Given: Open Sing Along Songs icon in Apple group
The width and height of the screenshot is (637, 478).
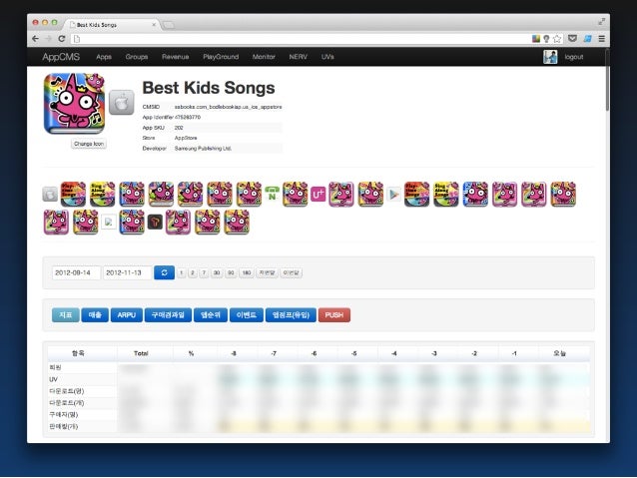Looking at the screenshot, I should [x=103, y=195].
